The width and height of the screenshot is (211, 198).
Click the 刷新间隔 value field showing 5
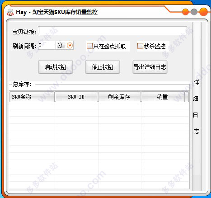tap(47, 45)
